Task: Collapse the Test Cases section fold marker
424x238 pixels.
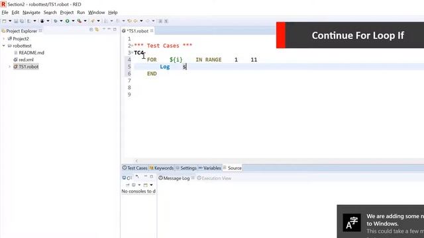Action: tap(132, 46)
